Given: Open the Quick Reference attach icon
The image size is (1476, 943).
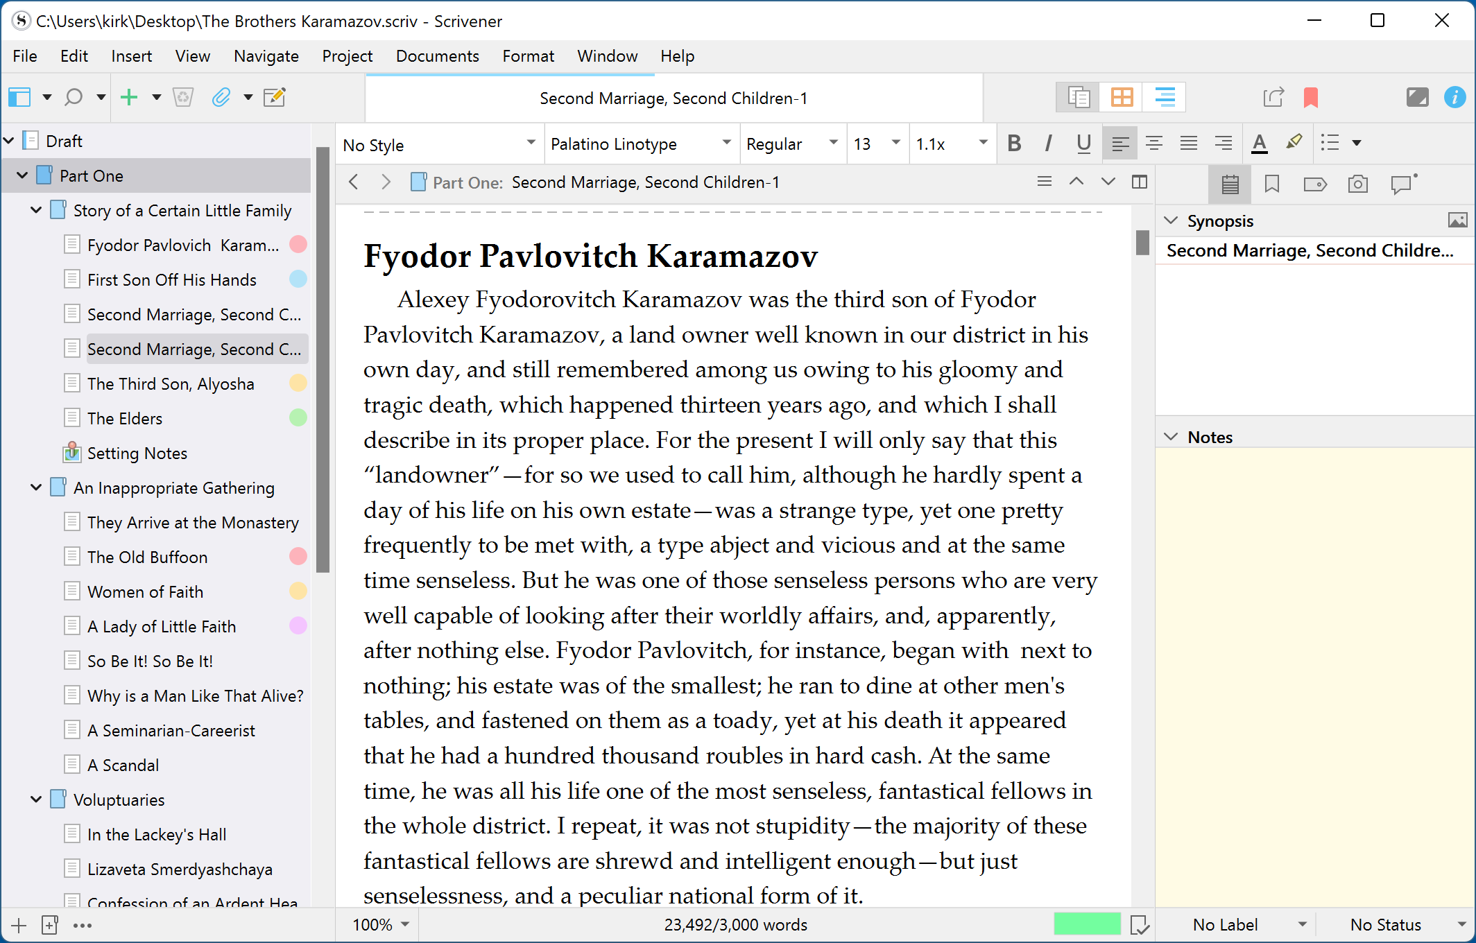Looking at the screenshot, I should [221, 97].
